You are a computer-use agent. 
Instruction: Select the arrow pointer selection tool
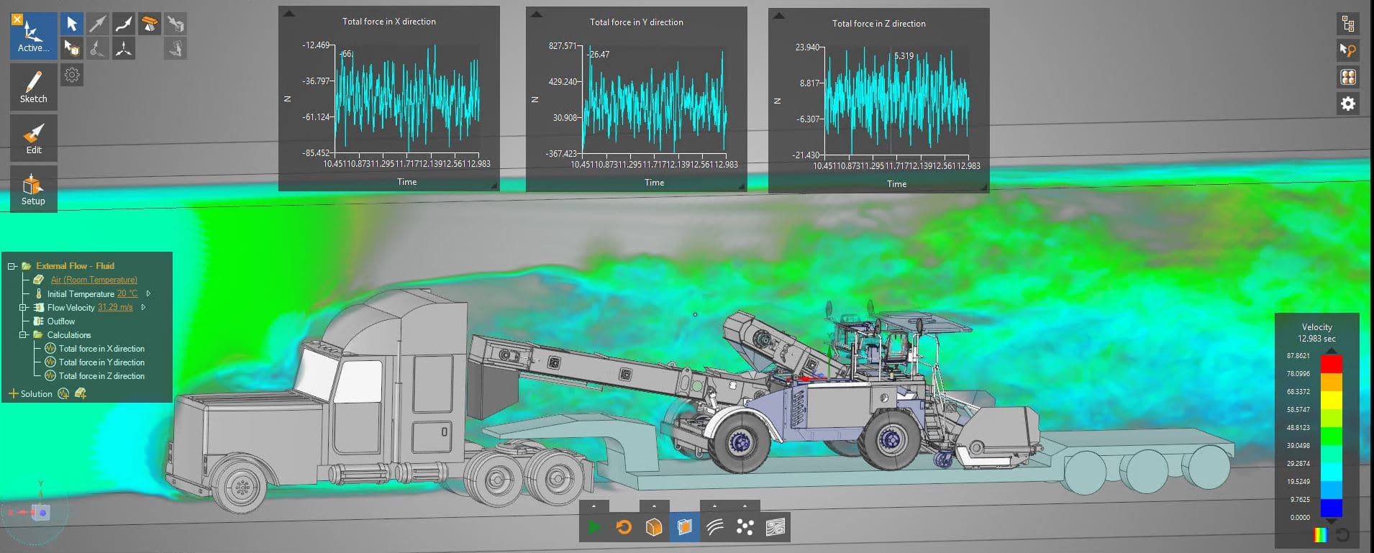pyautogui.click(x=72, y=24)
